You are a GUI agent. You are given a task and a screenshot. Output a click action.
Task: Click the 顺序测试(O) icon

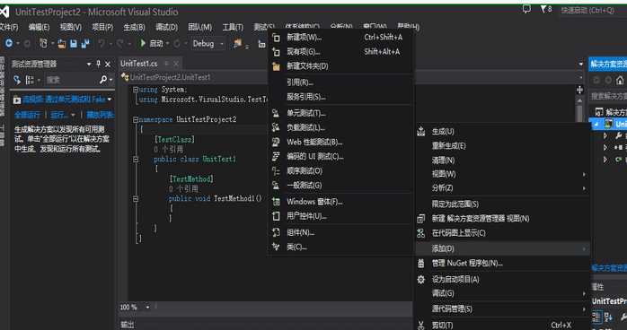pyautogui.click(x=276, y=170)
